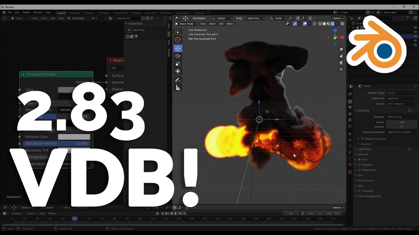419x235 pixels.
Task: Open Viewport Denoising OptiX dropdown
Action: tap(402, 132)
